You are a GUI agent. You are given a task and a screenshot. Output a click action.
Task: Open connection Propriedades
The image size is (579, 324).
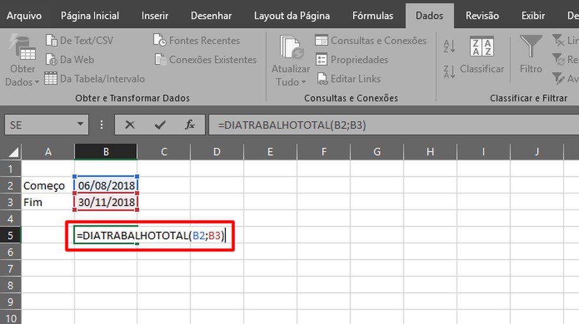pos(352,60)
